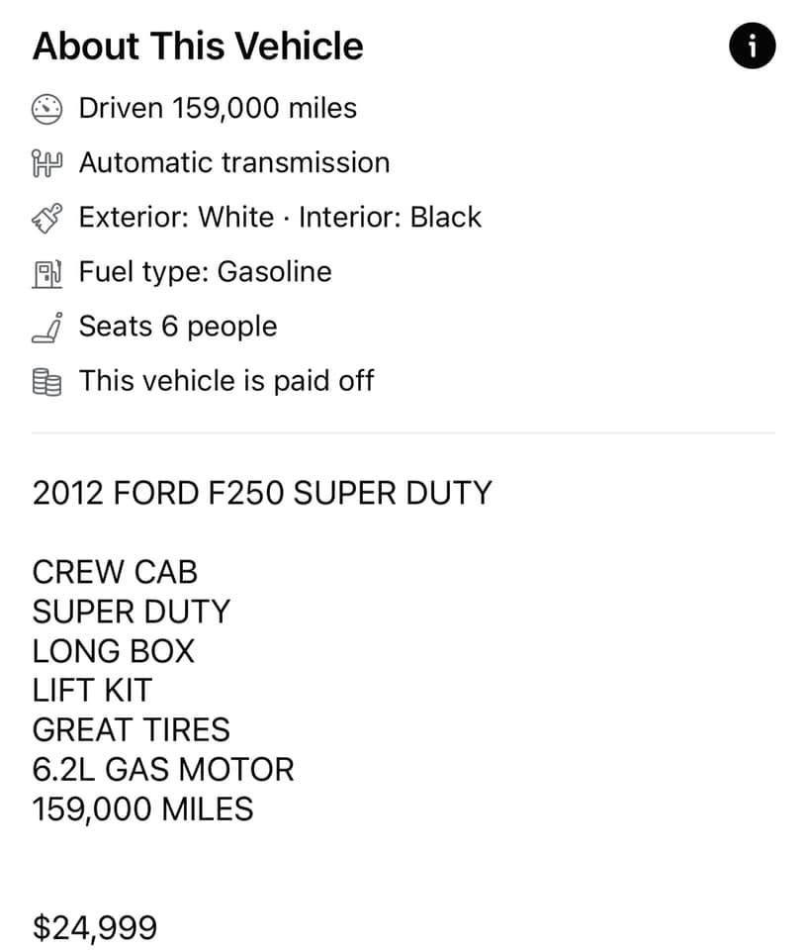
Task: Click the gear shifter transmission icon
Action: (46, 163)
